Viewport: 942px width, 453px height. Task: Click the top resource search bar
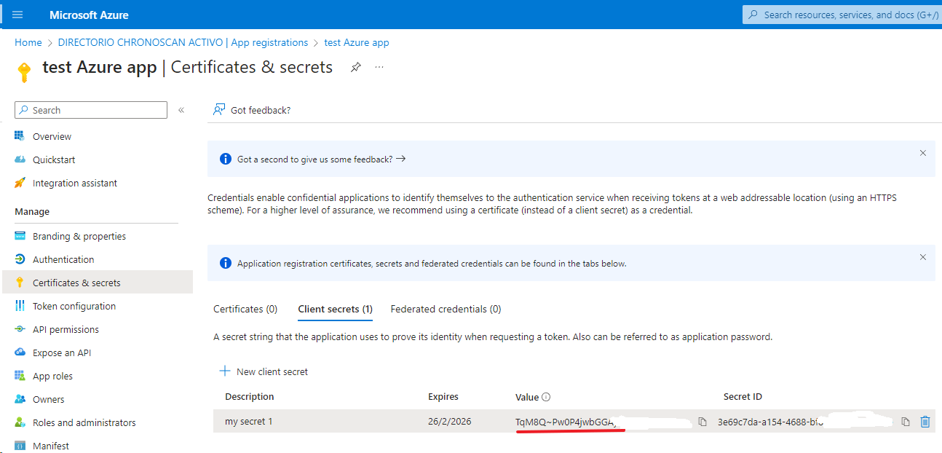point(844,15)
